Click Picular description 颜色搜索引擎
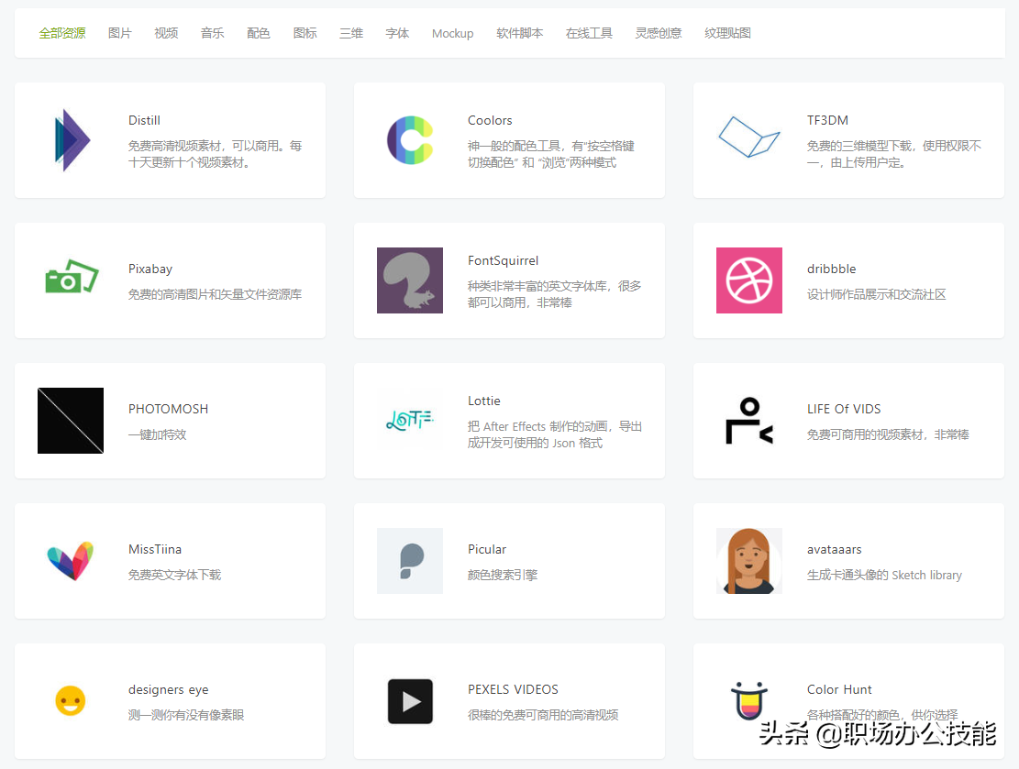This screenshot has height=769, width=1019. [503, 575]
